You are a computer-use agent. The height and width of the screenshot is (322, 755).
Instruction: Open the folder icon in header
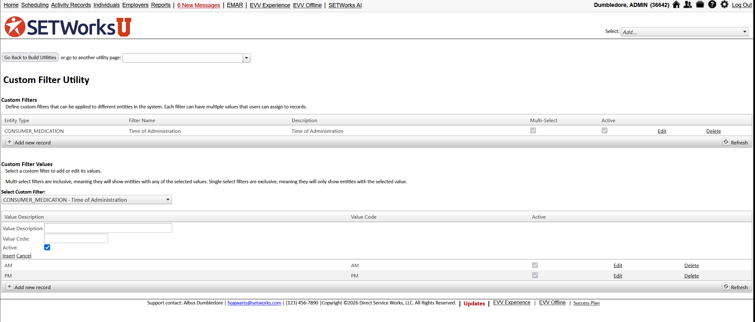[700, 5]
